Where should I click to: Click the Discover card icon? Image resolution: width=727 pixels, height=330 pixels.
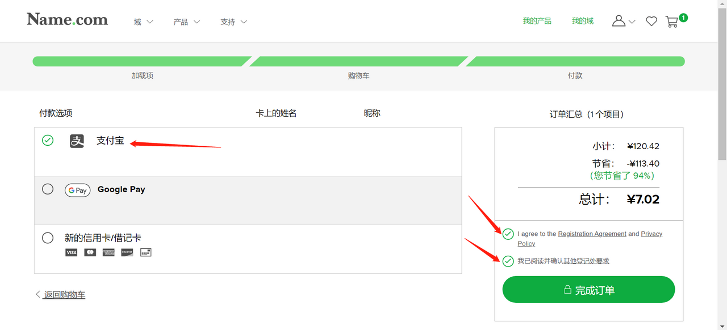(x=127, y=252)
